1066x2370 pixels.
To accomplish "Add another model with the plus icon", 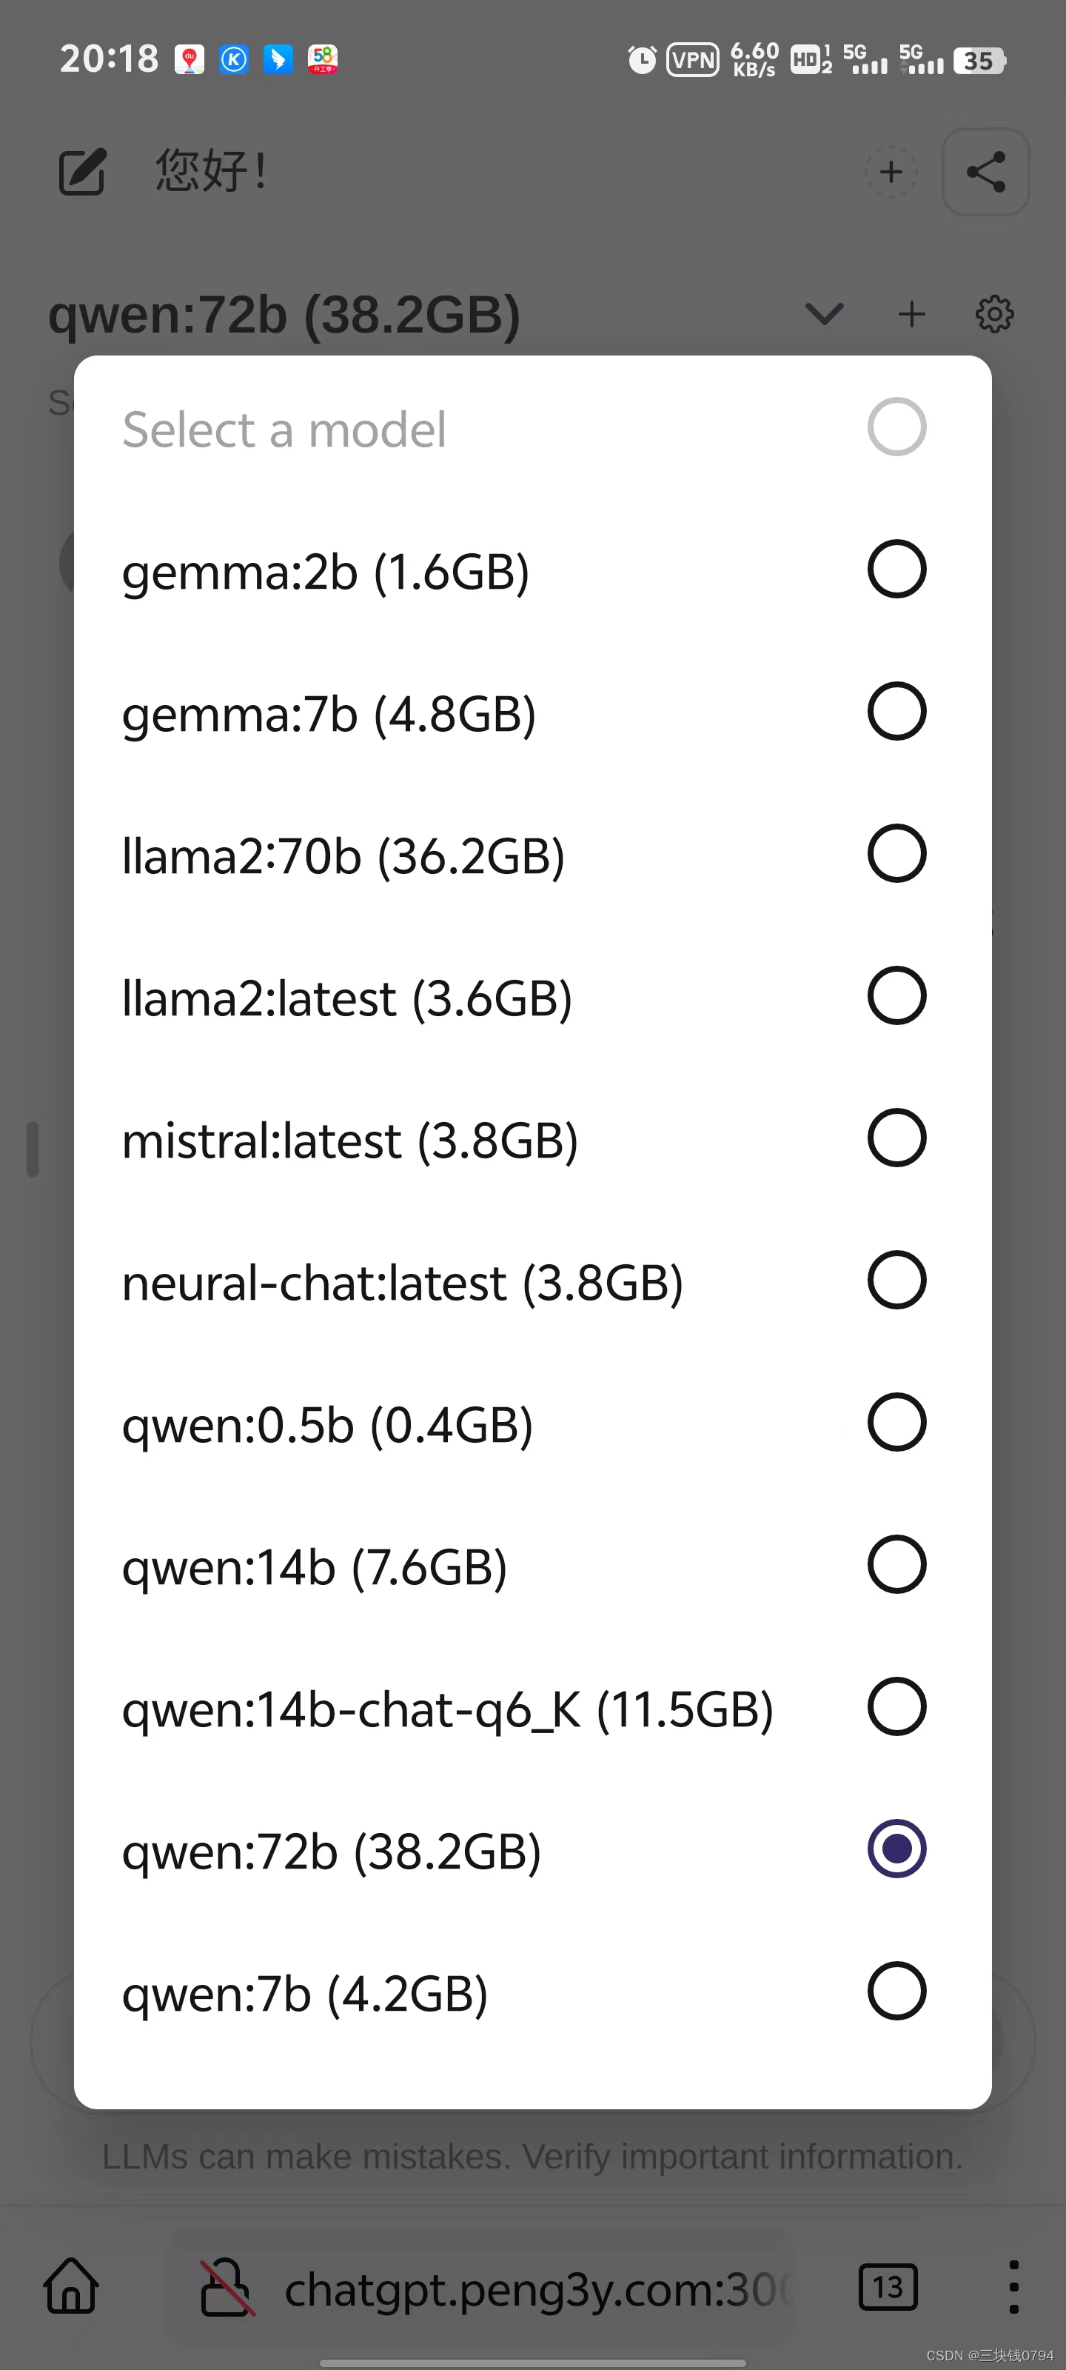I will [x=911, y=315].
